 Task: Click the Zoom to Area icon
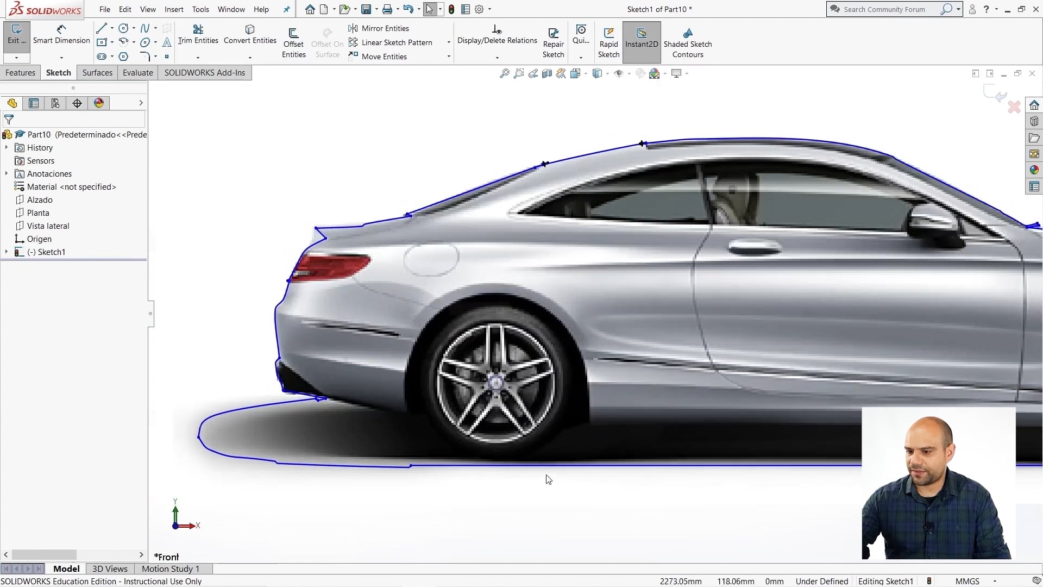click(x=519, y=73)
